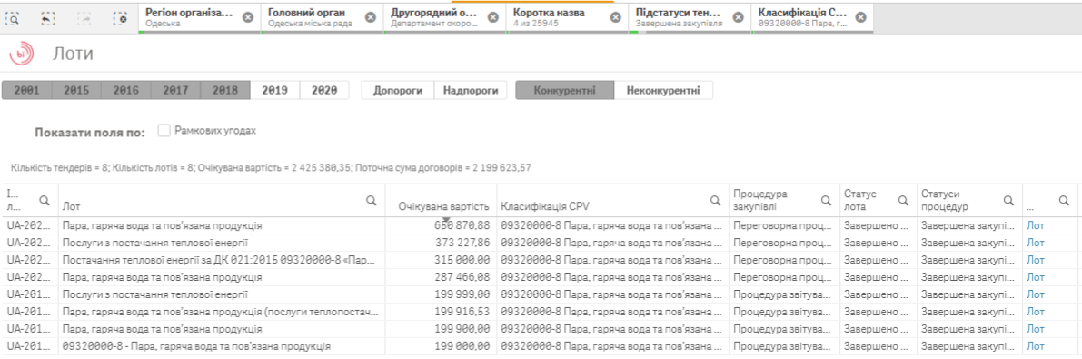Screen dimensions: 1082x359
Task: Open Лот link for 199 999,00 row
Action: point(1036,294)
